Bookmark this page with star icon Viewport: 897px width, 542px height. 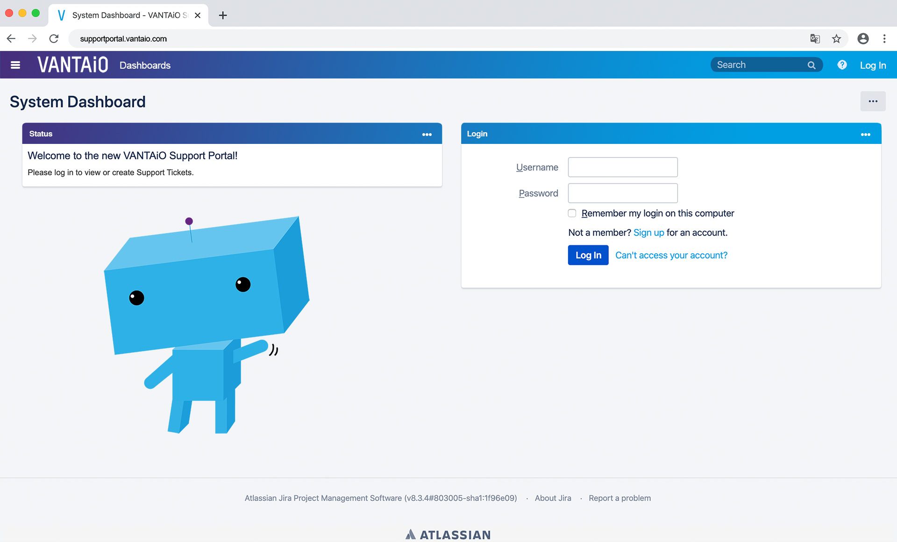click(836, 39)
